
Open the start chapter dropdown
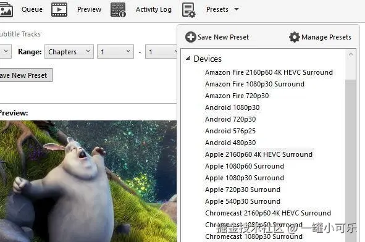coord(115,52)
